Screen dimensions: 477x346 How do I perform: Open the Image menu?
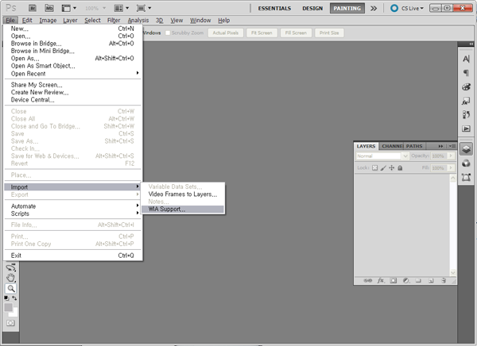48,20
